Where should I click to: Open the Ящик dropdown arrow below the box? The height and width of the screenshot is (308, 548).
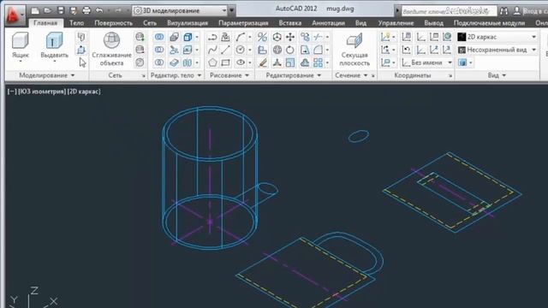tap(20, 62)
